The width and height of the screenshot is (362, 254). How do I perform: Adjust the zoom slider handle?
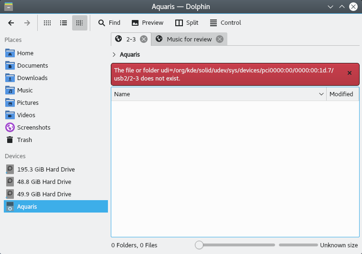pos(199,245)
